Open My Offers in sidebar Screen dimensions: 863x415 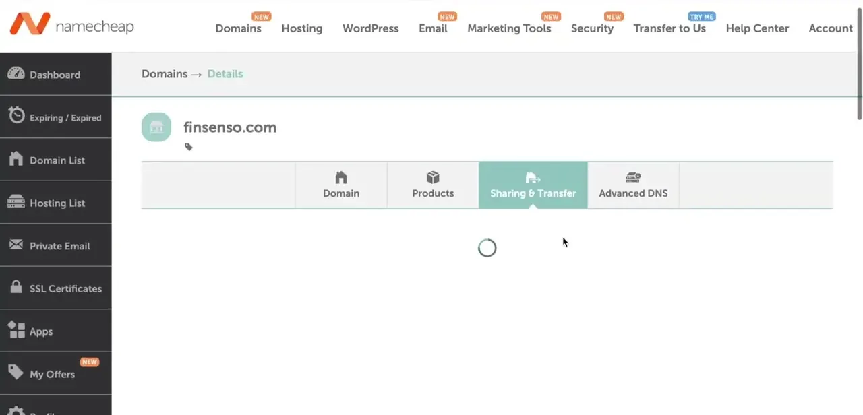55,373
